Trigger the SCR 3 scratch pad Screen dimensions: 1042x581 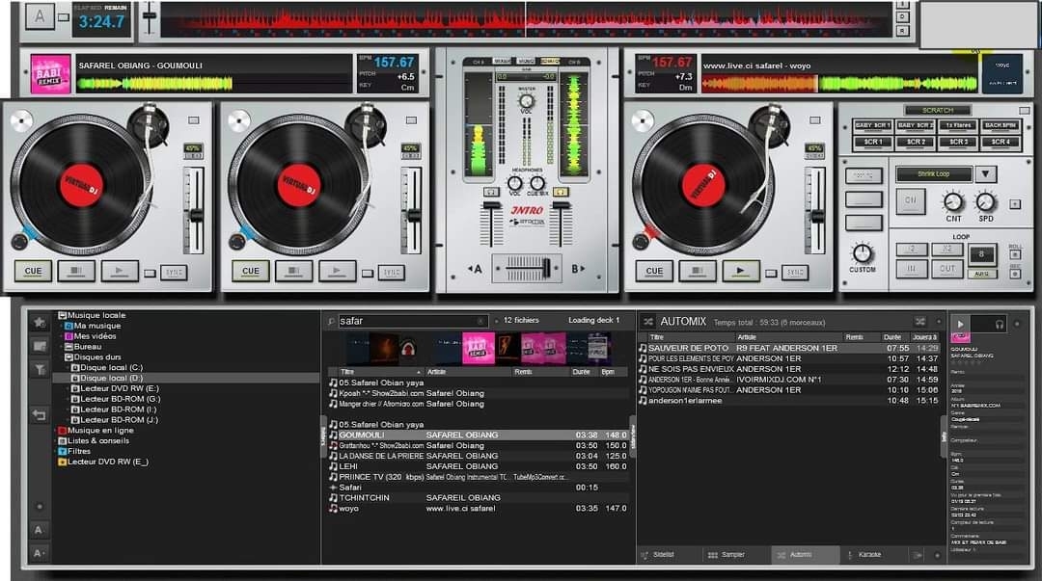(x=958, y=142)
